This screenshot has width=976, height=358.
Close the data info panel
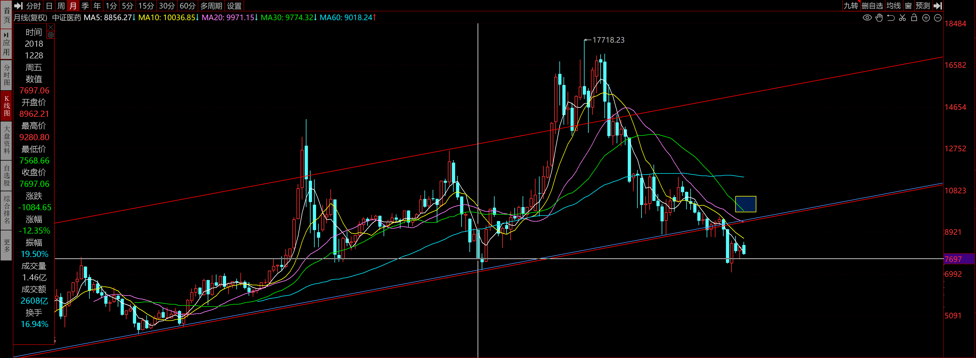(x=50, y=27)
